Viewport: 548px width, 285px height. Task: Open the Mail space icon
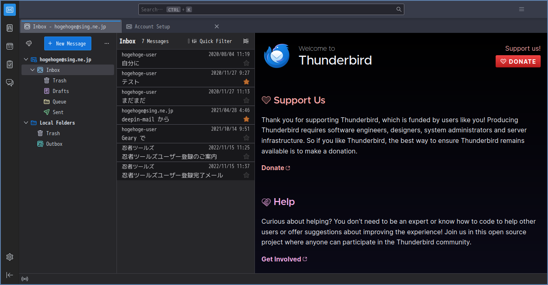click(x=10, y=10)
